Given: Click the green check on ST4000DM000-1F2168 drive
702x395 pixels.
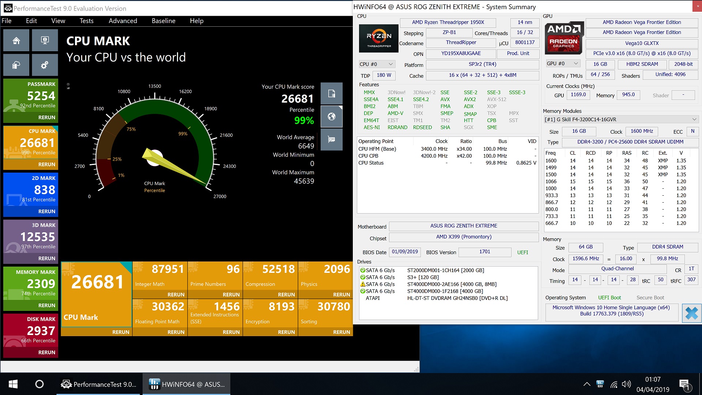Looking at the screenshot, I should (x=363, y=291).
